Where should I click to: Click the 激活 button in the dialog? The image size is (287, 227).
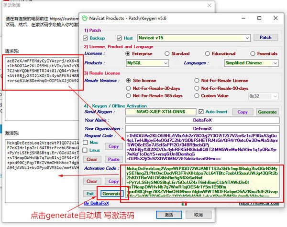pos(168,215)
